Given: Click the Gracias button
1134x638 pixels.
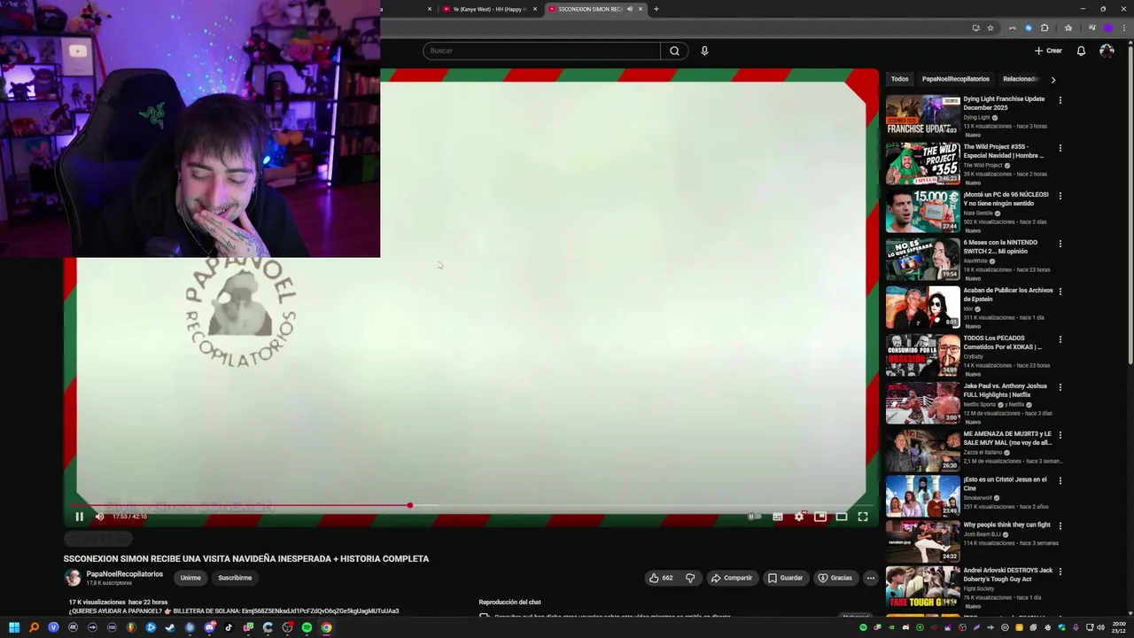Looking at the screenshot, I should 835,578.
